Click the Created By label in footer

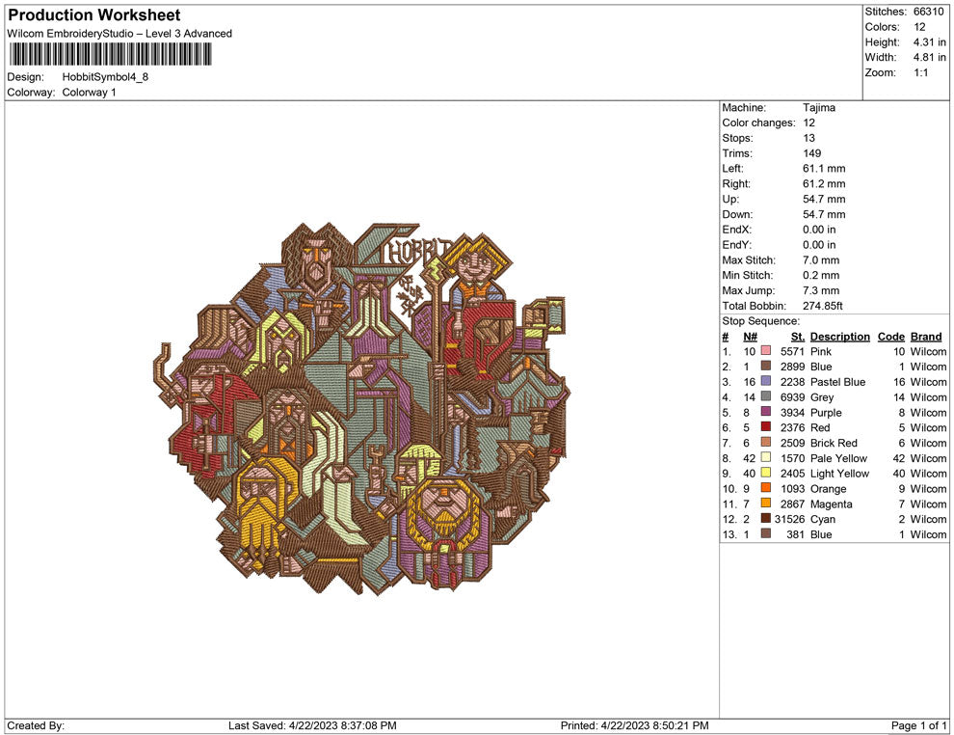point(36,725)
